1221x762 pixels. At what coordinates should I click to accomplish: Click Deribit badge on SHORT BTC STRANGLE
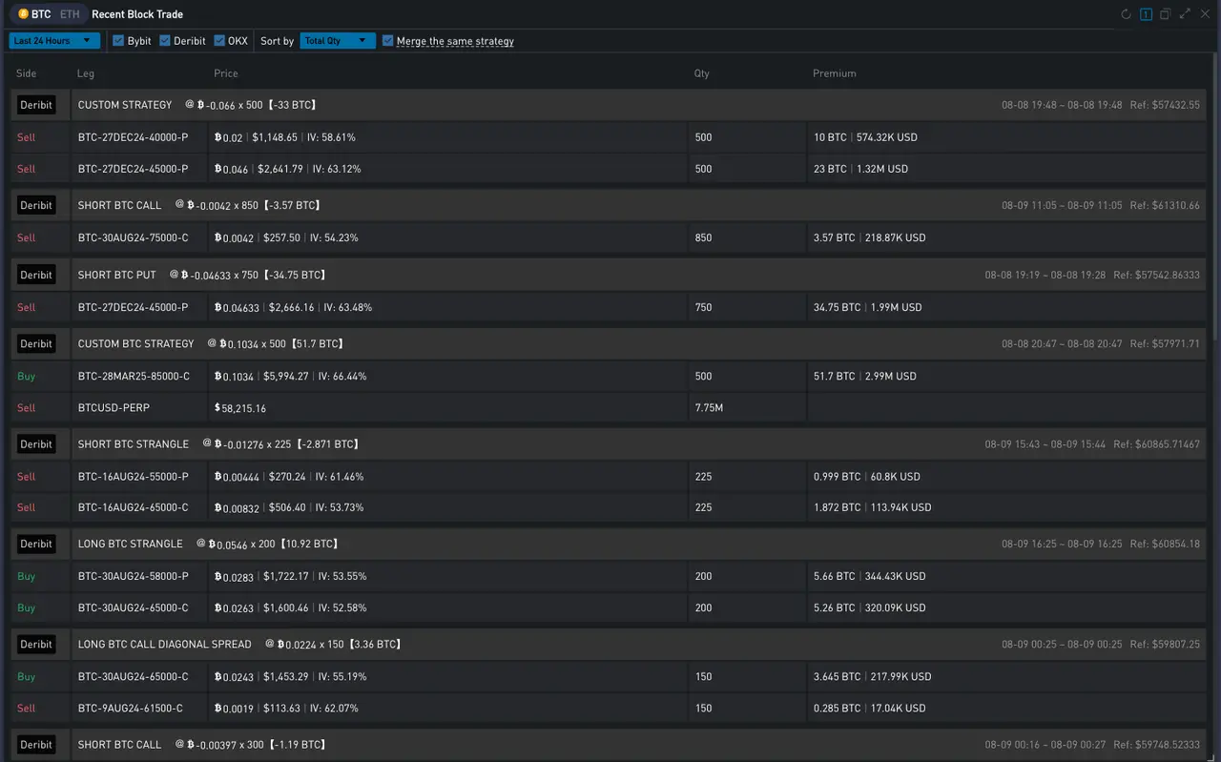click(36, 444)
